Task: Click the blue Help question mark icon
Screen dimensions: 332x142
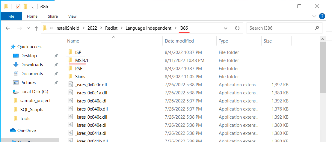Action: pyautogui.click(x=322, y=16)
